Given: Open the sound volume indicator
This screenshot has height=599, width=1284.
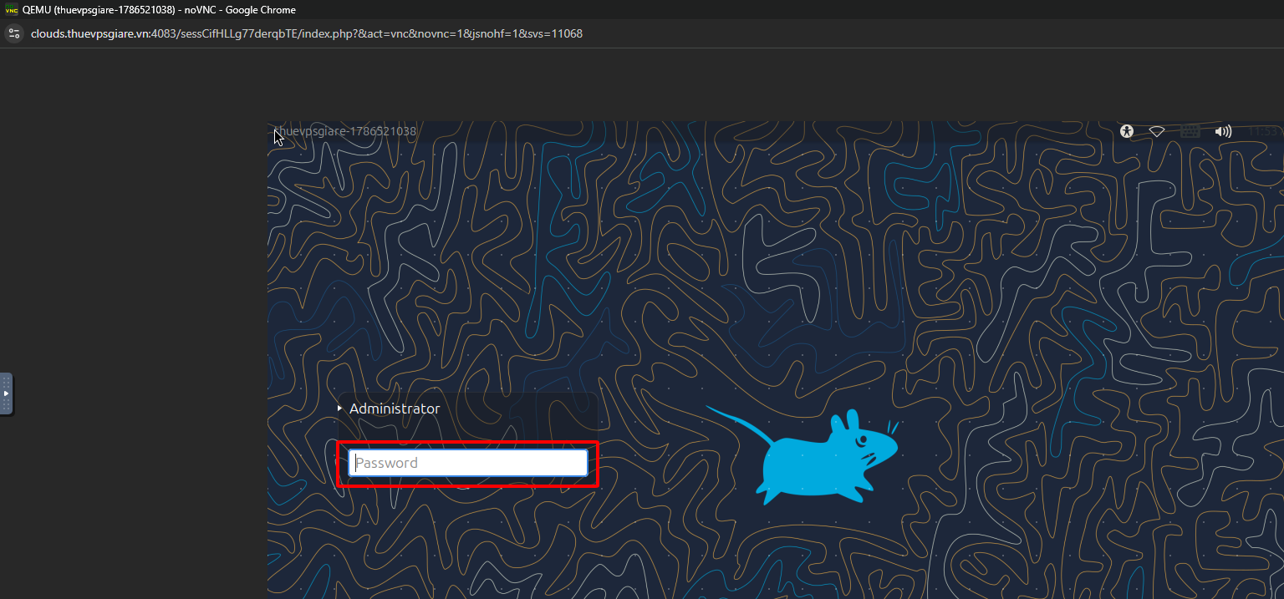Looking at the screenshot, I should pyautogui.click(x=1224, y=131).
